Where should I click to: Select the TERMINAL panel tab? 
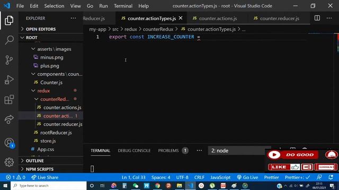coord(100,150)
